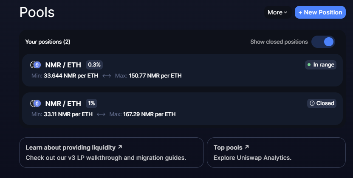Click the token pair icon of the 0.3% position
The image size is (353, 178).
tap(35, 65)
